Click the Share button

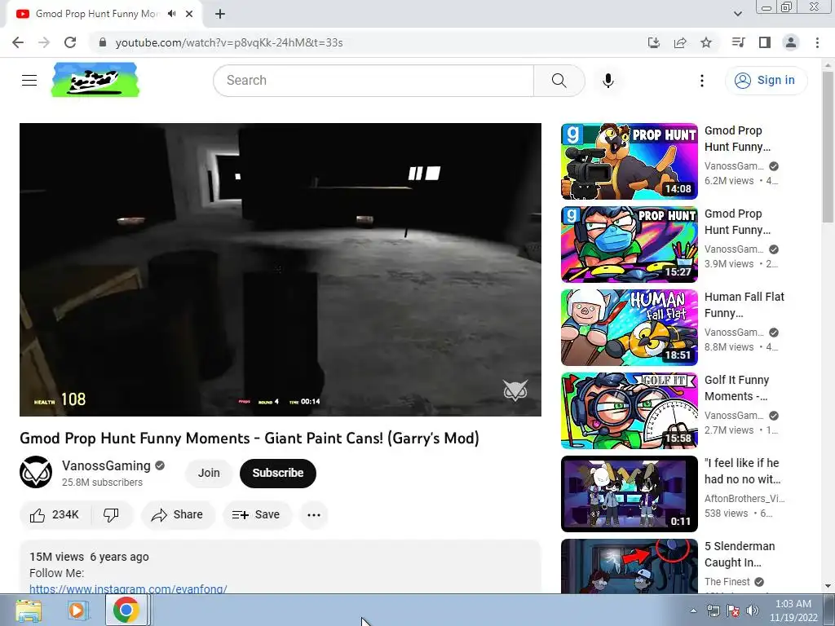coord(177,515)
